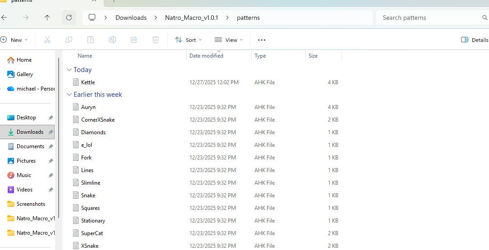Click the This PC monitor icon in address bar
The width and height of the screenshot is (489, 250).
92,18
